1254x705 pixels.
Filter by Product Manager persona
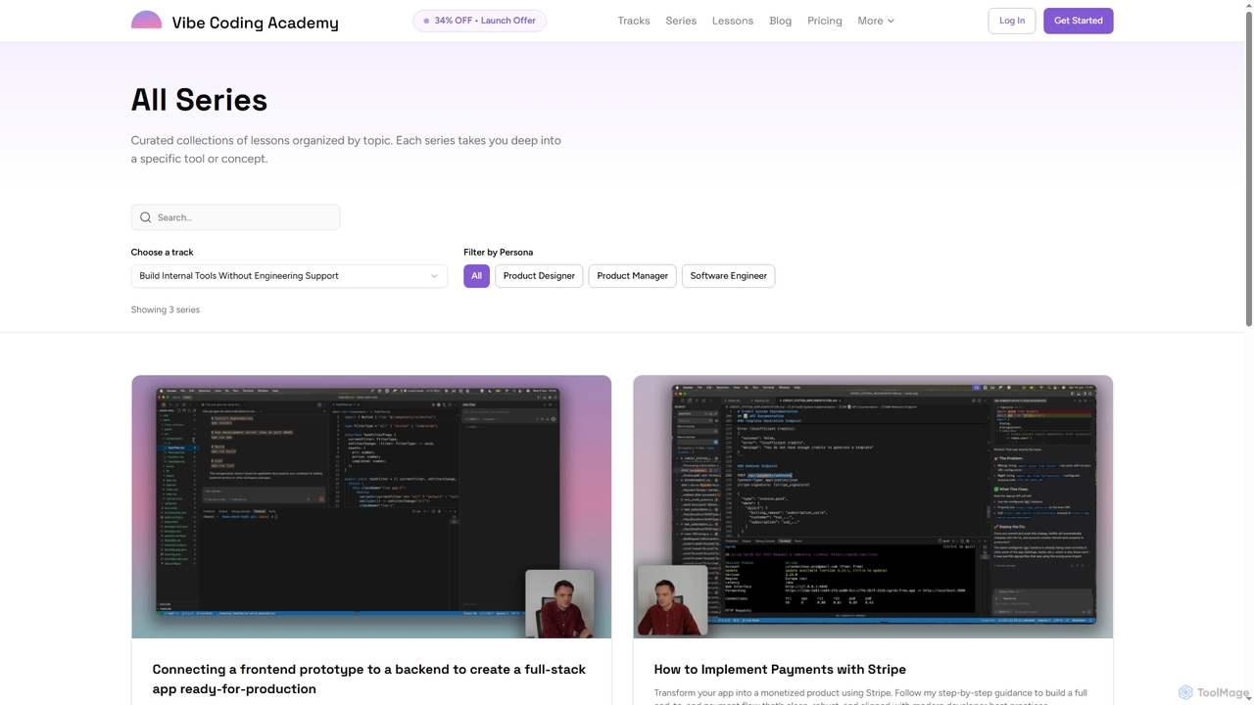633,276
